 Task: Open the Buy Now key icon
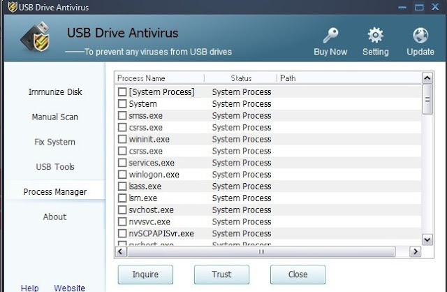pos(330,36)
